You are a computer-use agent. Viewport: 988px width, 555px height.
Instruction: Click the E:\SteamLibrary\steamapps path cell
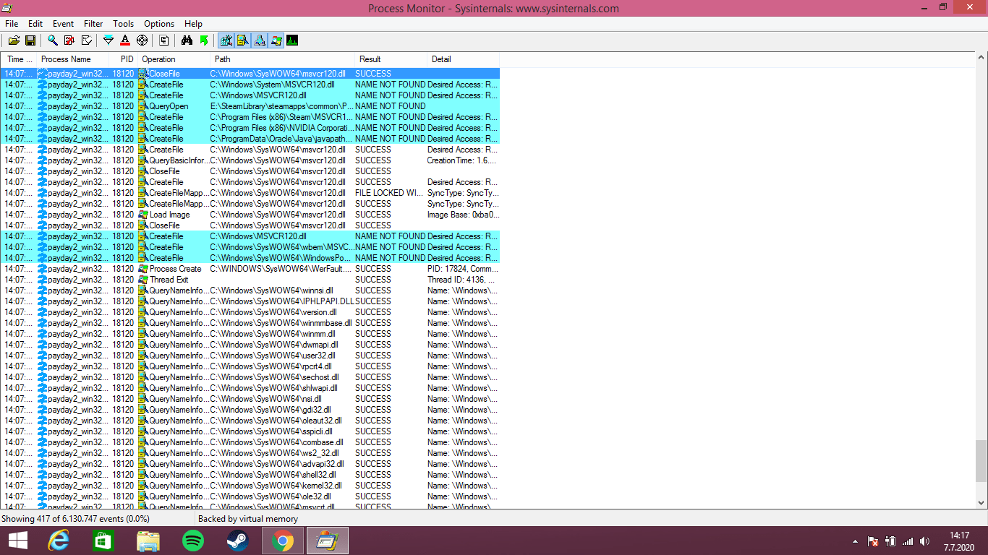click(281, 106)
